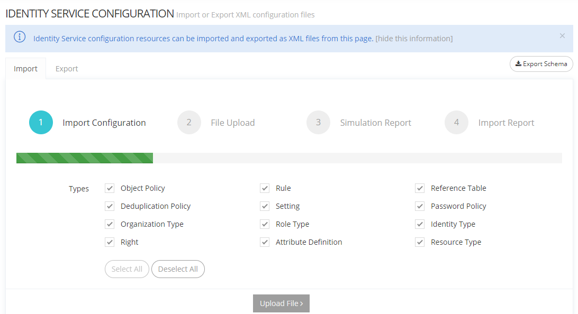Click the hide this information link
This screenshot has height=314, width=578.
(x=414, y=39)
